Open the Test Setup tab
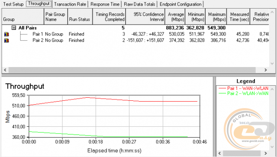 [13, 4]
